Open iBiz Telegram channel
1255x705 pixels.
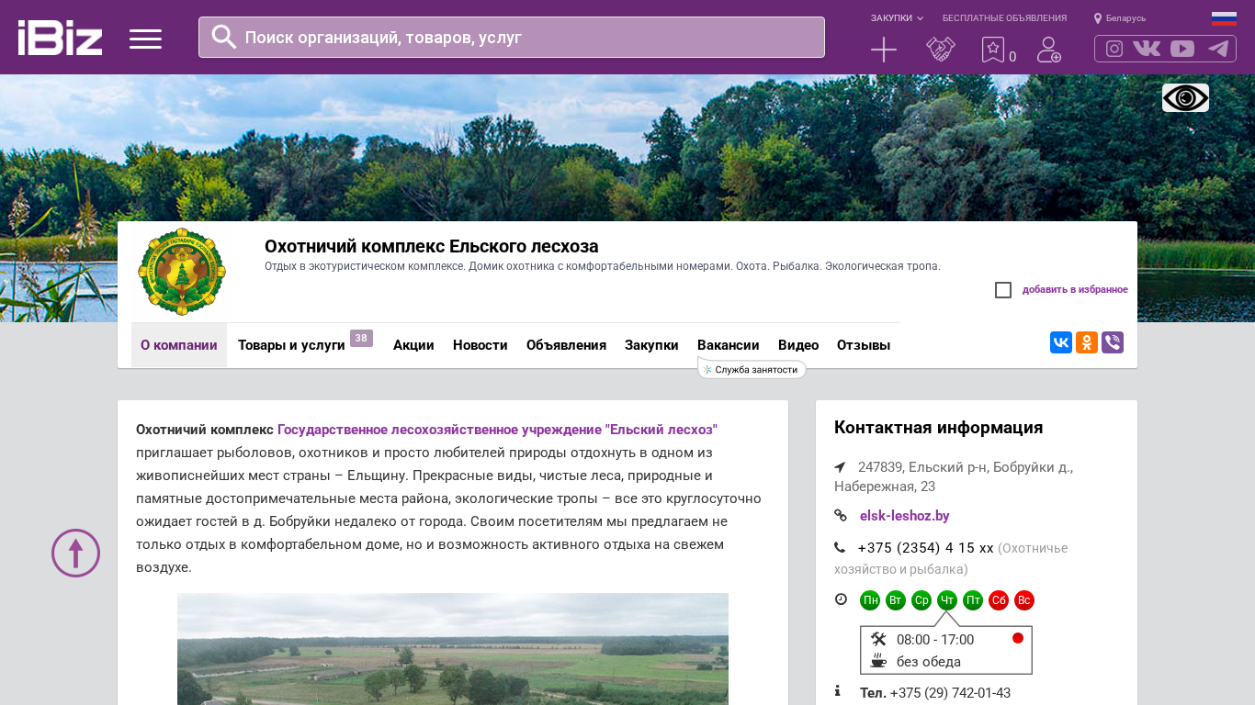click(x=1218, y=49)
